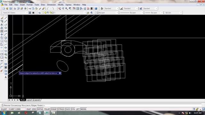This screenshot has height=115, width=205.
Task: Open the File menu
Action: point(6,5)
